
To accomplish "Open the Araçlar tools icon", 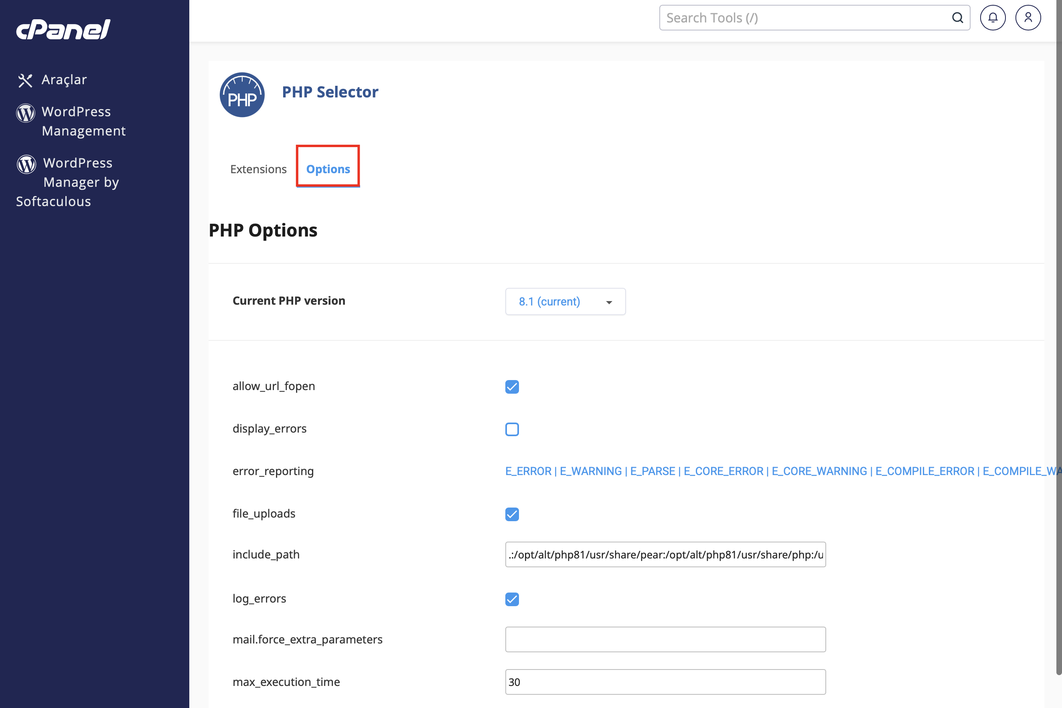I will (25, 80).
